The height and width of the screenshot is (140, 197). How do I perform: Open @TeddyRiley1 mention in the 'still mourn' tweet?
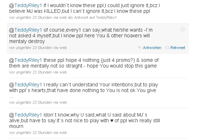26,115
